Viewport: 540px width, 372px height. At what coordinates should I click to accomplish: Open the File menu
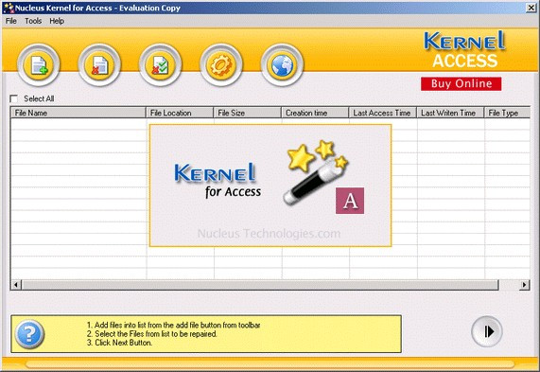tap(11, 21)
